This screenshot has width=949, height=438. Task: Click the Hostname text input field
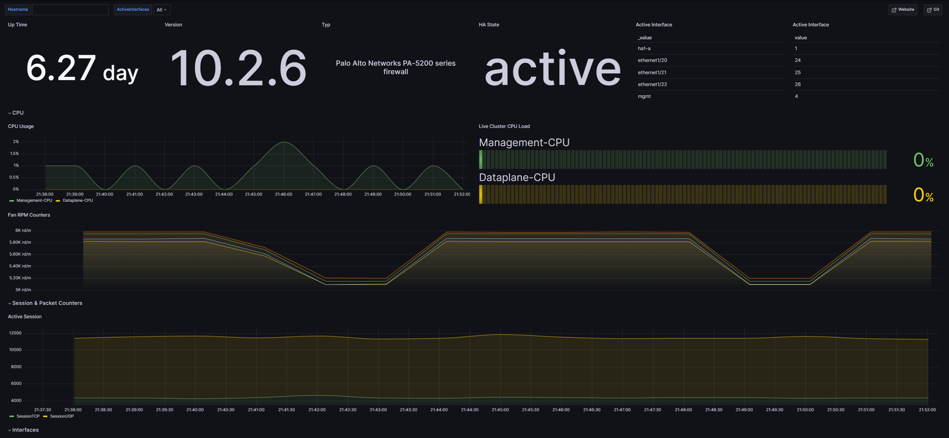[70, 10]
